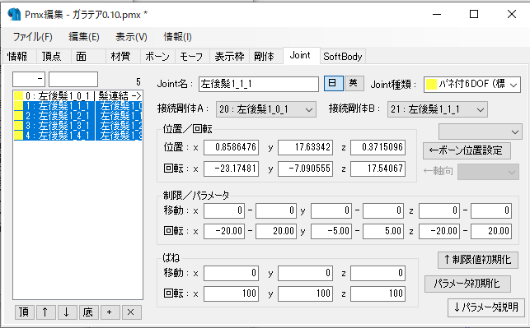Maximize the Pmx編集 window
Screen dimensions: 530x328
pyautogui.click(x=474, y=14)
